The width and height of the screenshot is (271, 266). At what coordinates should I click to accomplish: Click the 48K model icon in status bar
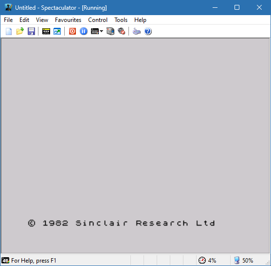5,260
